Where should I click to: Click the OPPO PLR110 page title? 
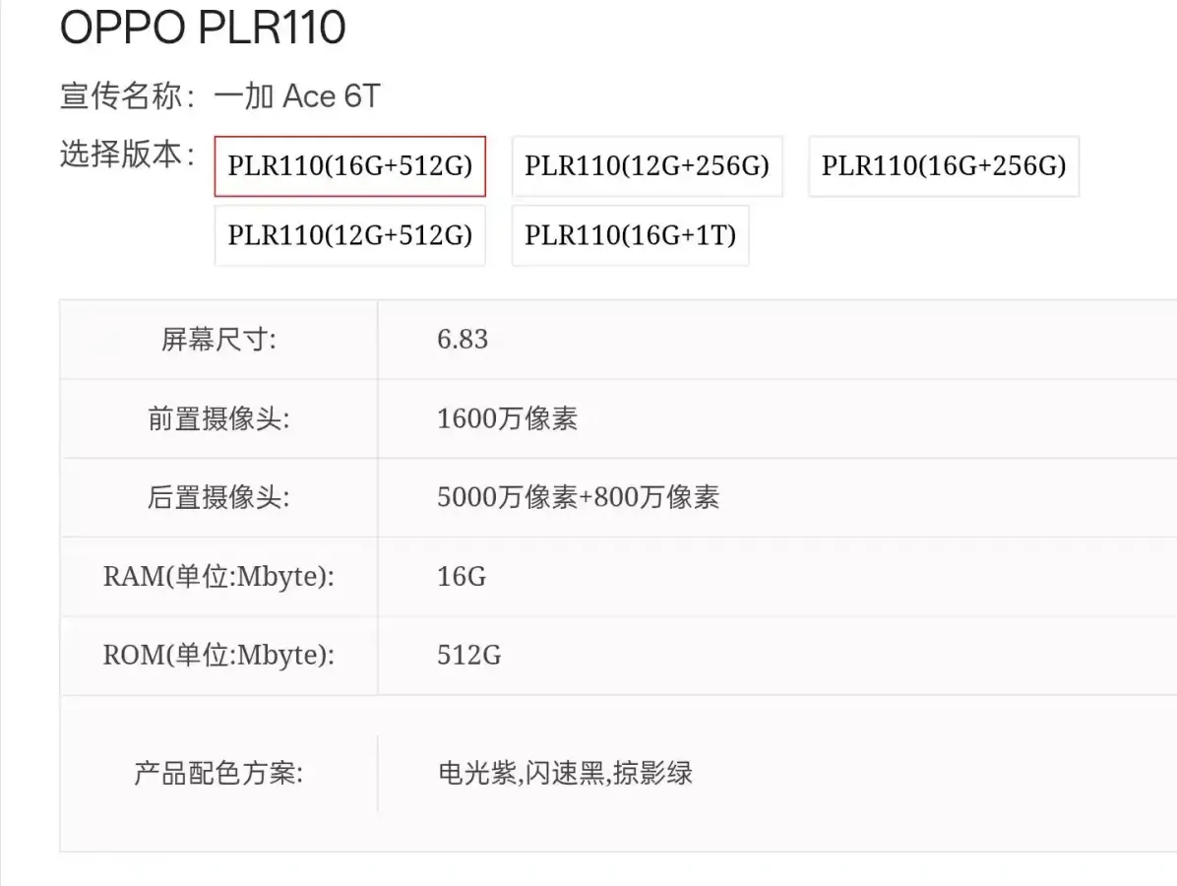coord(203,28)
